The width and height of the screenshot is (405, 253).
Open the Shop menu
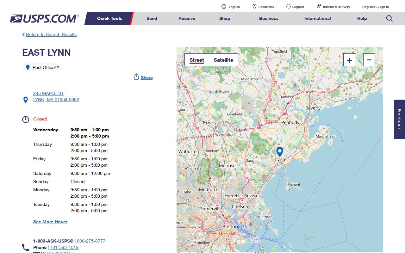225,18
